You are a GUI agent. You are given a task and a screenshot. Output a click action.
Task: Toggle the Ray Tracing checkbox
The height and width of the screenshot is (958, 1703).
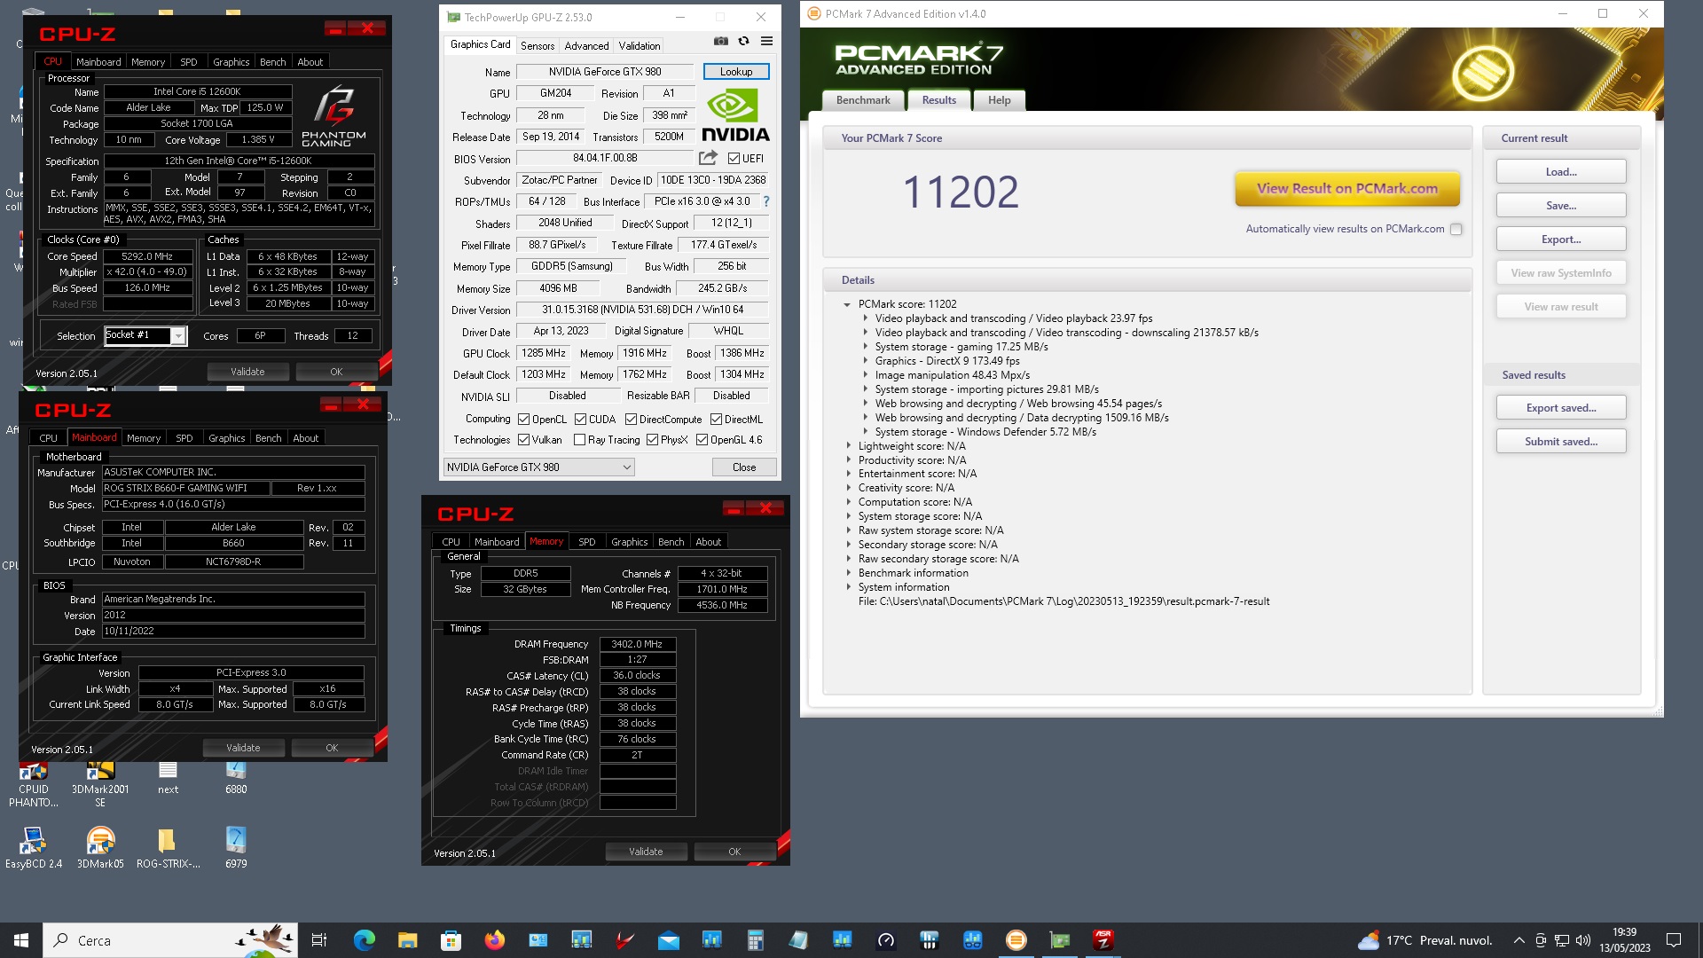point(579,440)
